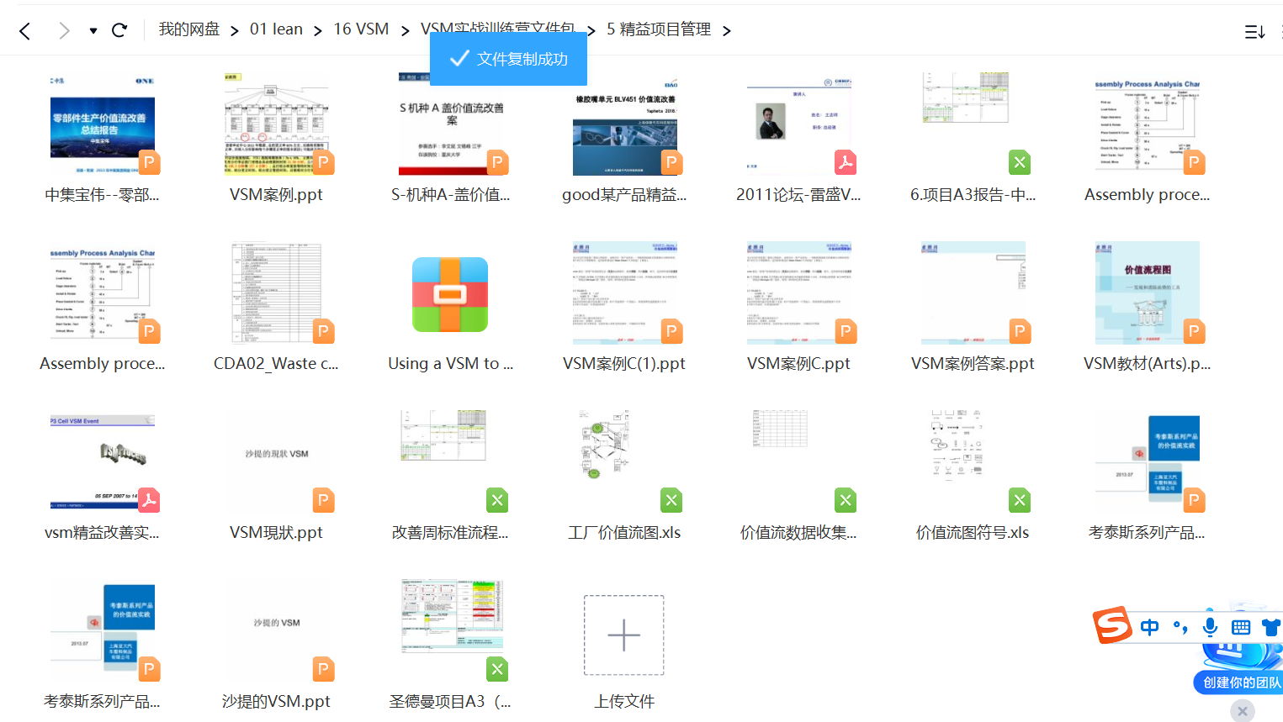
Task: Close the 创建你的团队 floating widget
Action: pyautogui.click(x=1242, y=711)
